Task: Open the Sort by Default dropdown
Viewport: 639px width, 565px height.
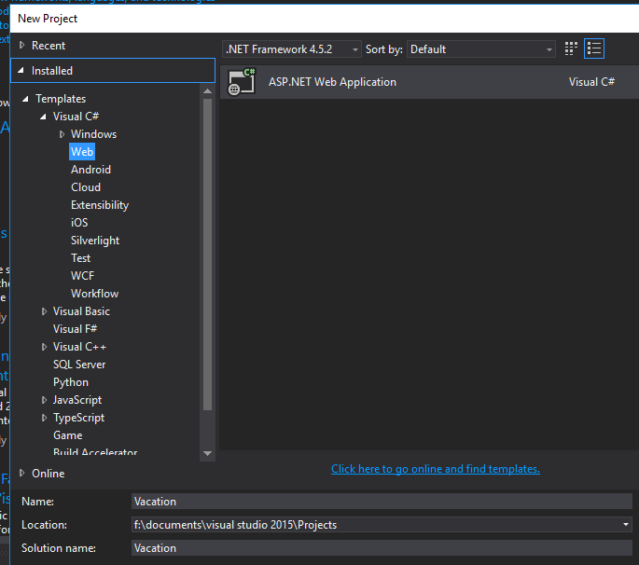Action: pyautogui.click(x=481, y=49)
